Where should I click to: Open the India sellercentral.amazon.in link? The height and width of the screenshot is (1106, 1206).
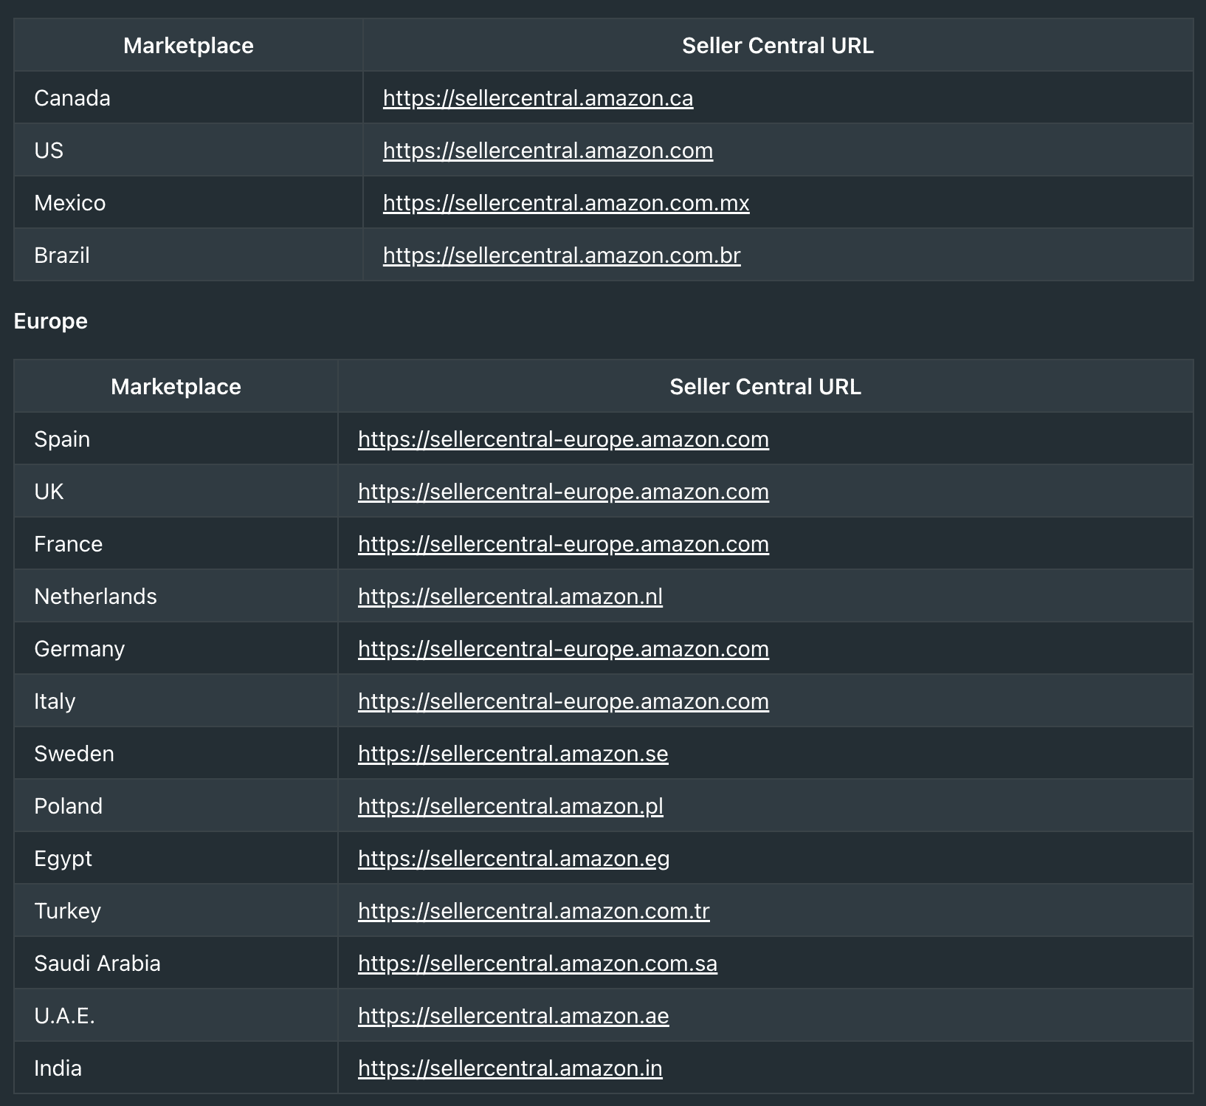[x=510, y=1068]
